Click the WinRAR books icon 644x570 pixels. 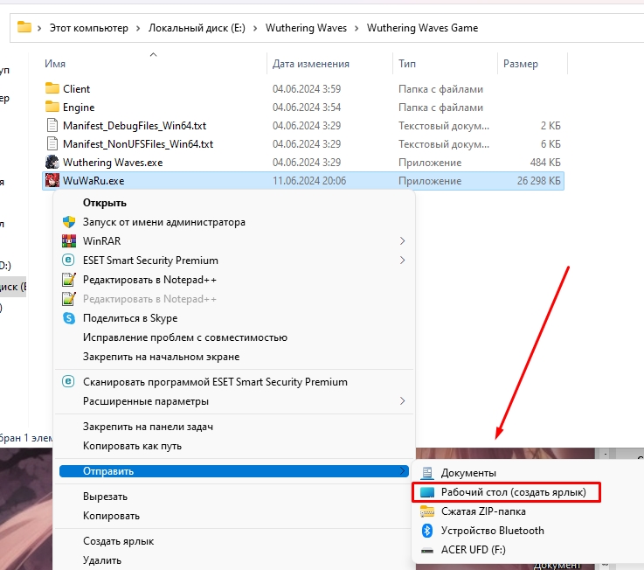(x=69, y=240)
